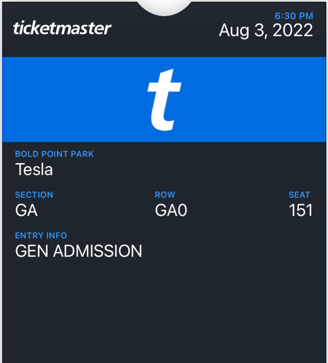Screen dimensions: 328x363
Task: Select the GEN ADMISSION text
Action: 78,251
